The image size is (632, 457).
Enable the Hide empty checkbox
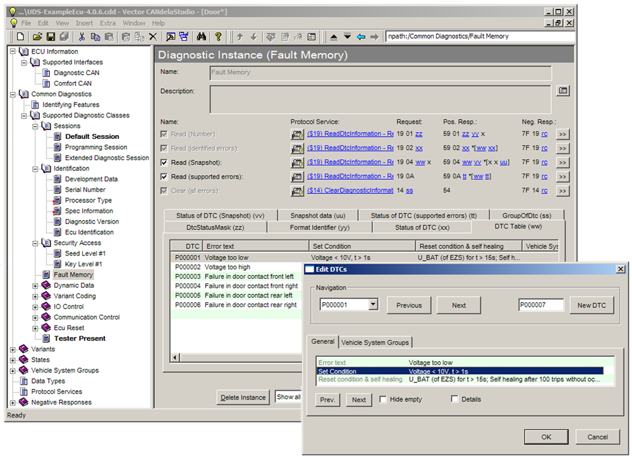[x=383, y=400]
